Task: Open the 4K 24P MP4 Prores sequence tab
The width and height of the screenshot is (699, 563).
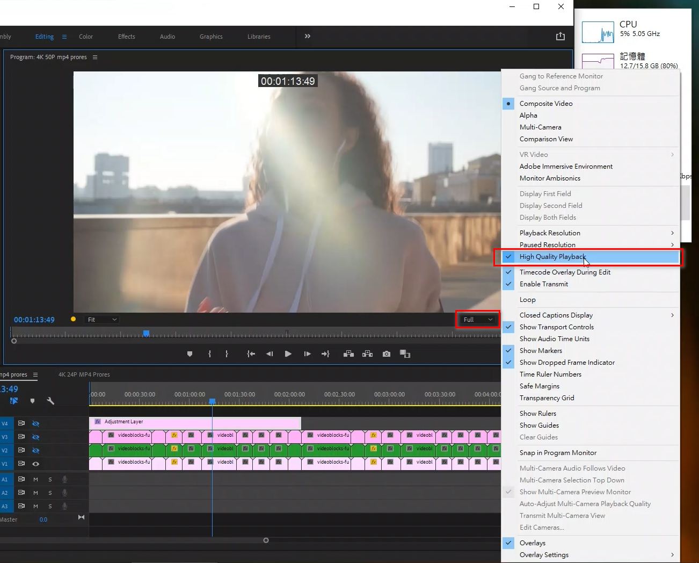Action: [84, 374]
